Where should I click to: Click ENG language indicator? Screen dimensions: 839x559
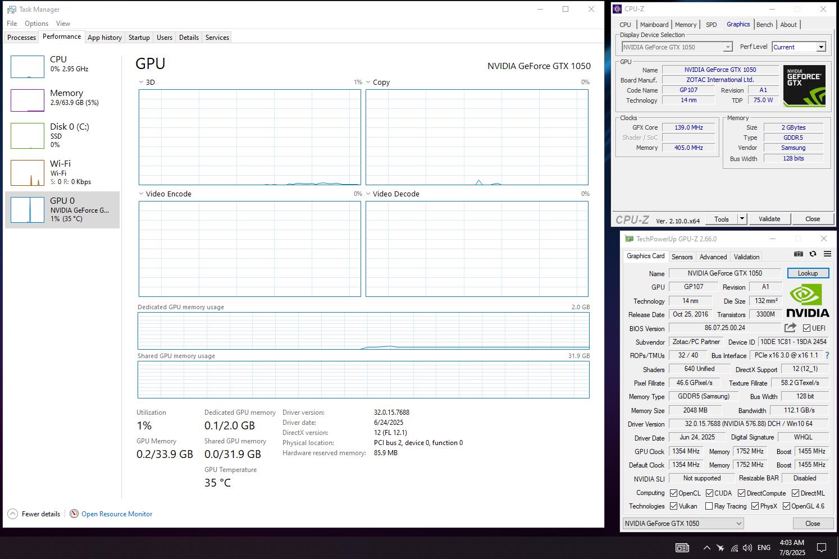point(764,548)
